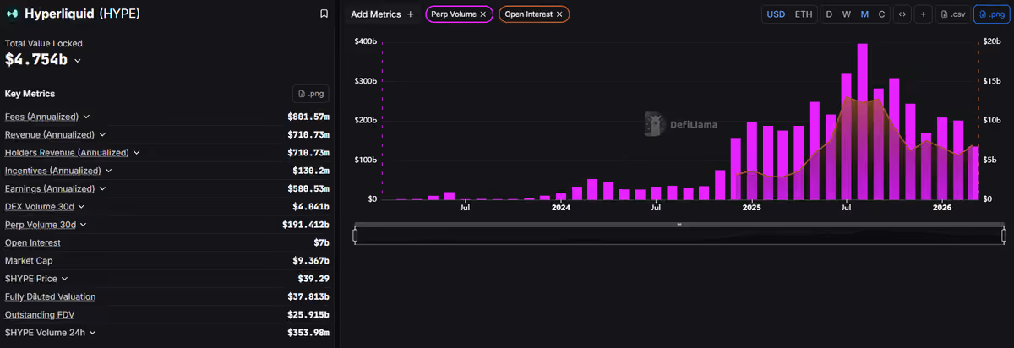Click the $37.813b FDV value

(x=308, y=296)
